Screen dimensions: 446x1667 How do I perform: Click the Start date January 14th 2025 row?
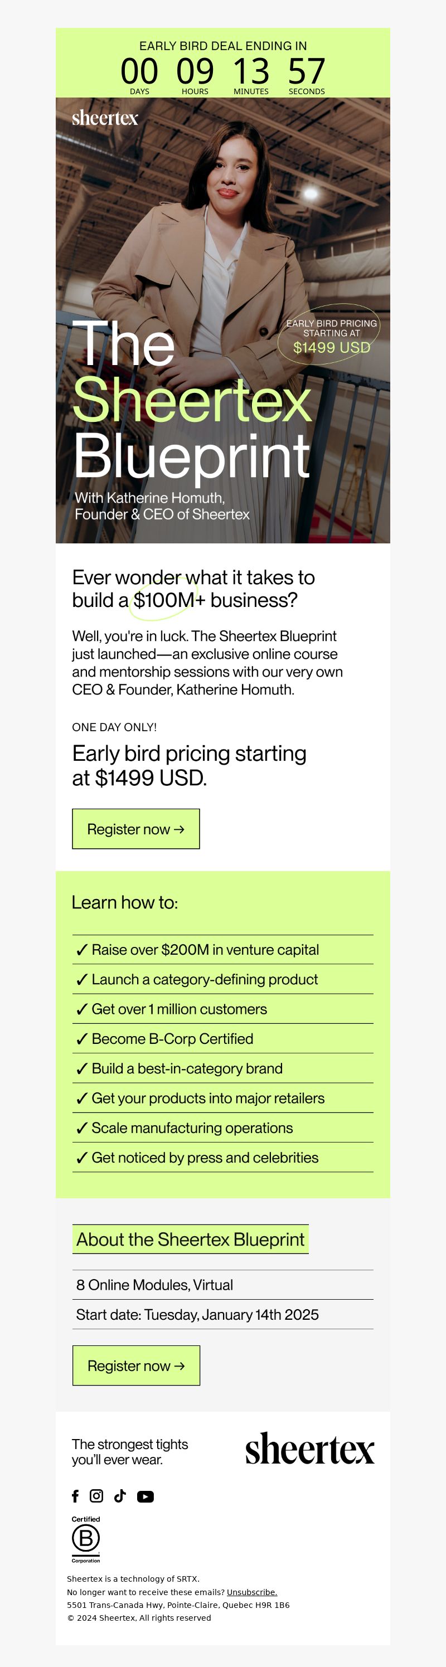click(x=197, y=1314)
